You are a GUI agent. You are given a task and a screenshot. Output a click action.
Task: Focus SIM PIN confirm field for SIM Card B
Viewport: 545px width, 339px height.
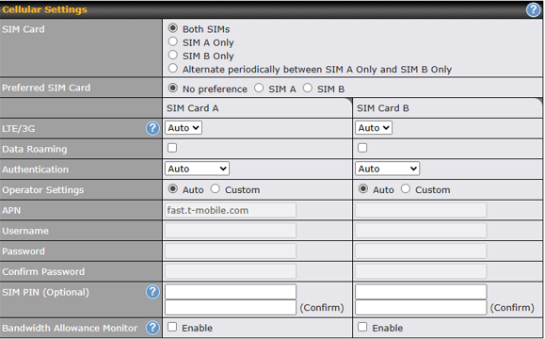(421, 307)
